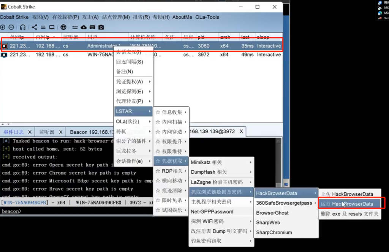Expand the 巨龙拉冬 submenu
Viewport: 389px width, 252px height.
point(133,151)
